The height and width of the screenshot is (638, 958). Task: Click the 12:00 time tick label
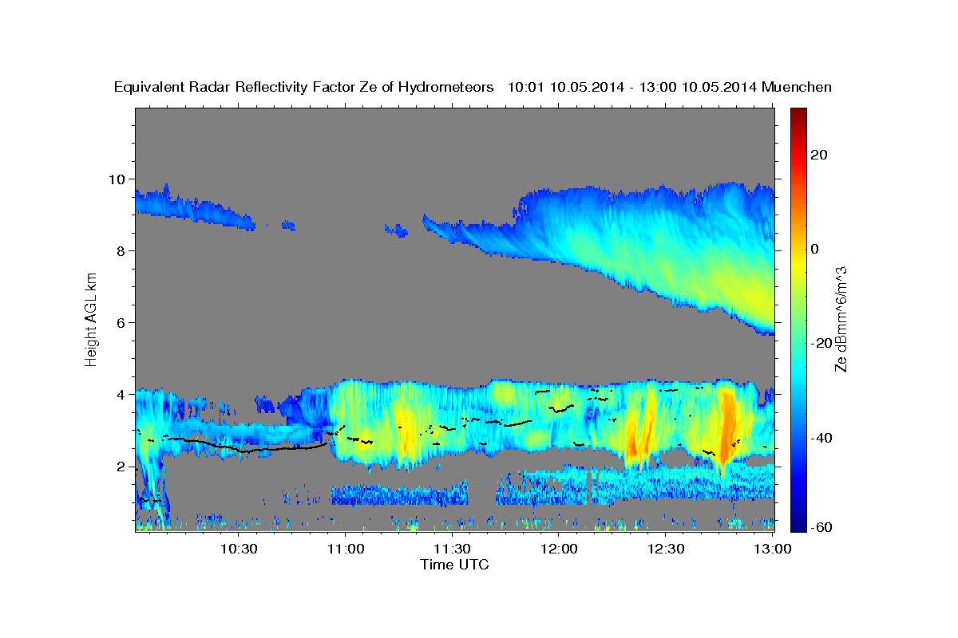pos(559,549)
